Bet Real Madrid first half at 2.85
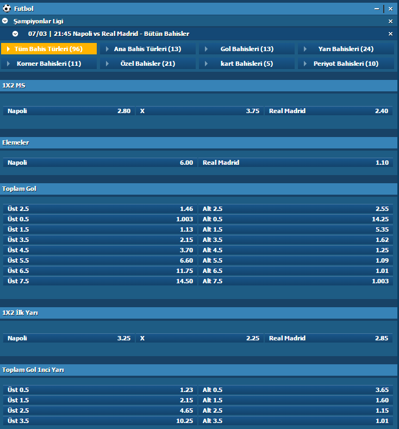 coord(329,338)
